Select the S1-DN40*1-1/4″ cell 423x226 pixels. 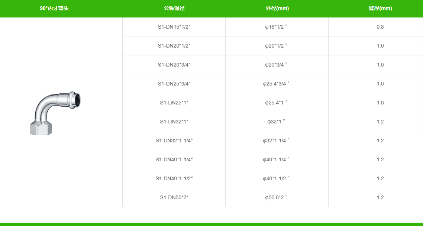coord(174,159)
